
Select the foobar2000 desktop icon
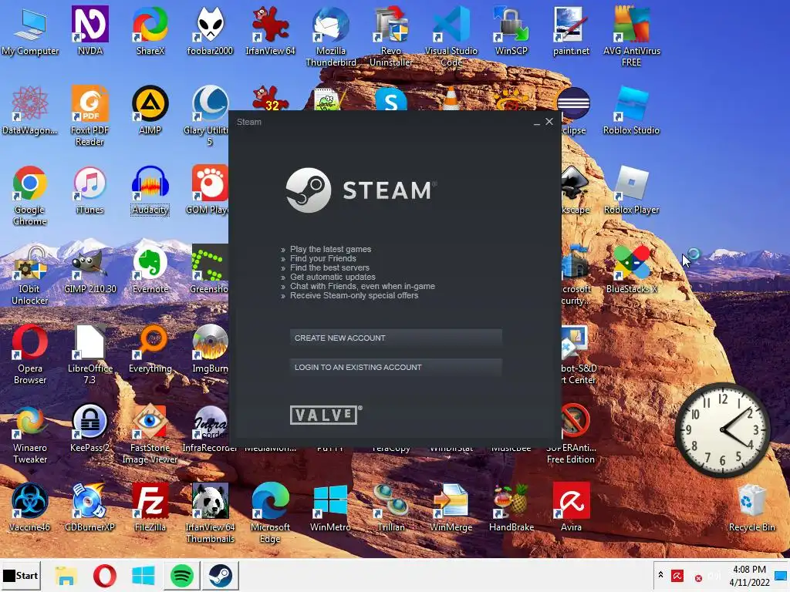(x=210, y=32)
